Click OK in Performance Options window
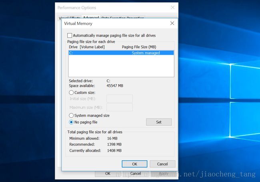 coord(108,173)
